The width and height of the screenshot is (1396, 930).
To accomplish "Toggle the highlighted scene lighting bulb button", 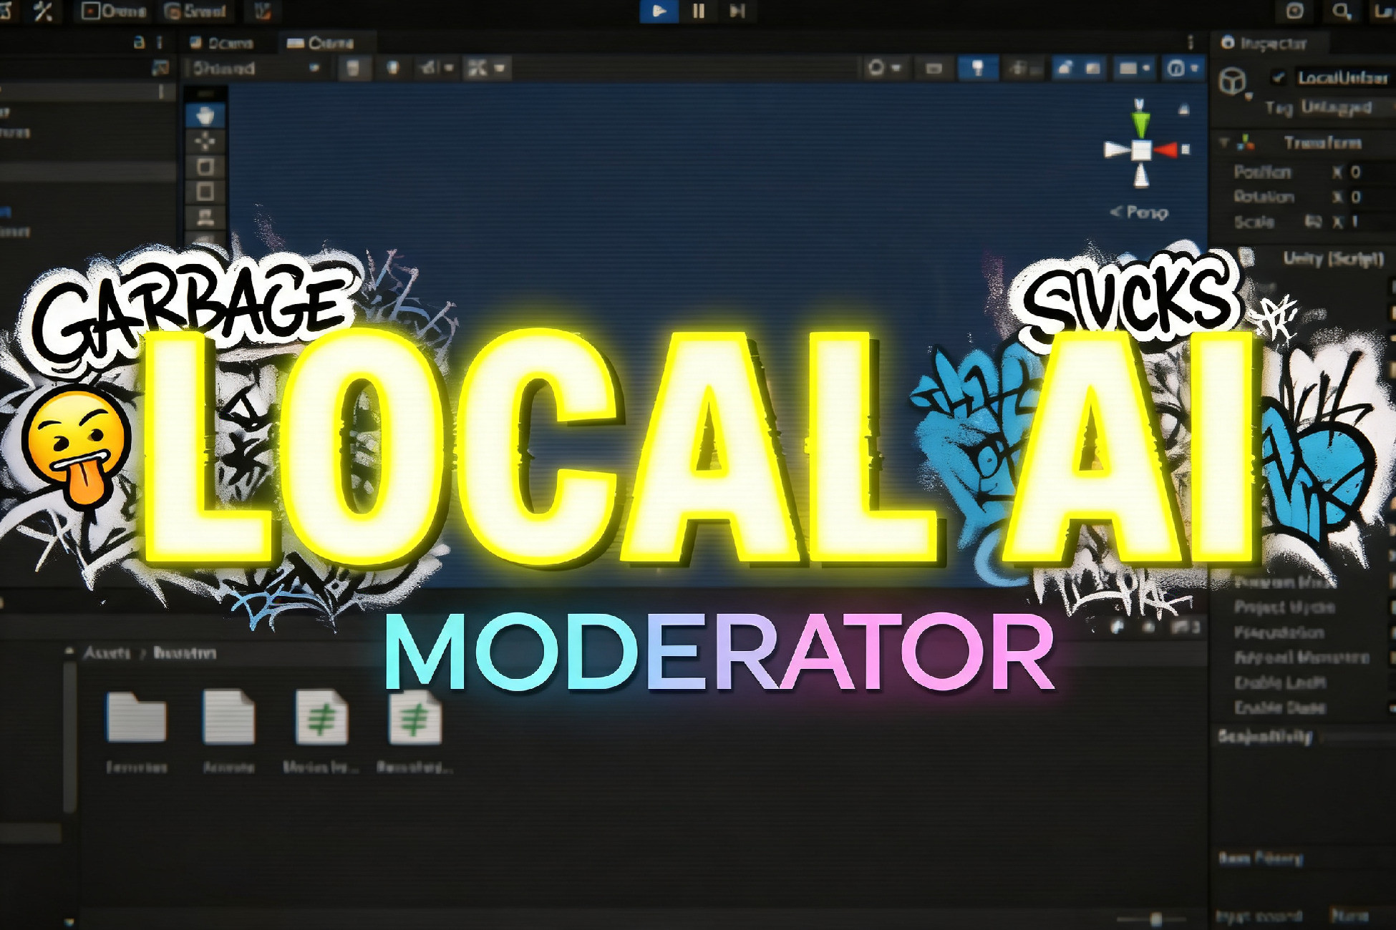I will coord(977,68).
